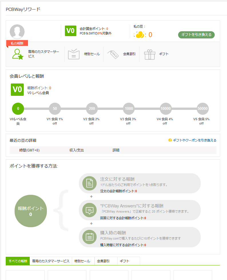Open ギフトやクーポンを引き換える link
Viewport: 227px width, 280px height.
point(195,140)
